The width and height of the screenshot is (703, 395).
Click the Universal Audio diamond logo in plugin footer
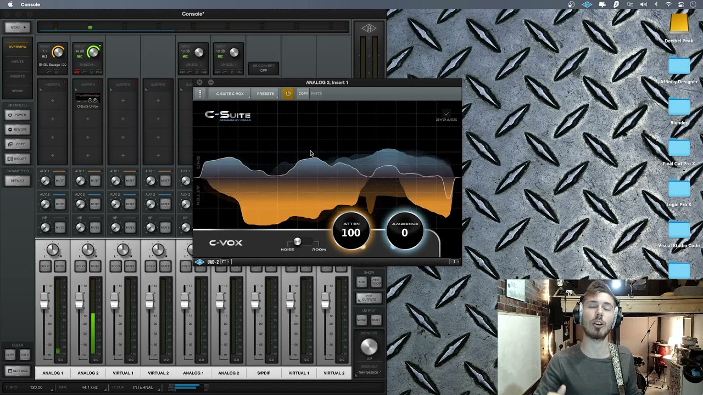point(200,262)
